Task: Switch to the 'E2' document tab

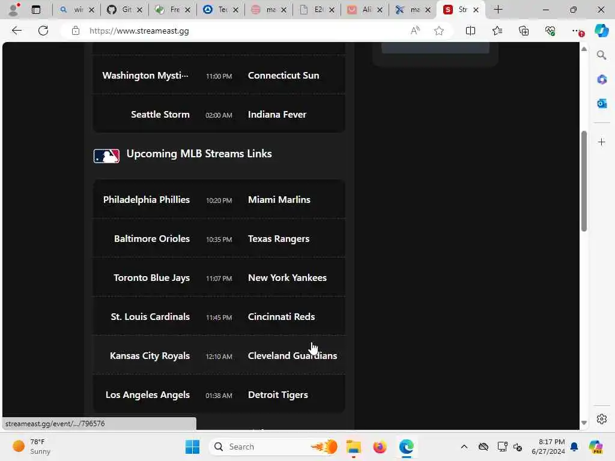Action: [312, 10]
